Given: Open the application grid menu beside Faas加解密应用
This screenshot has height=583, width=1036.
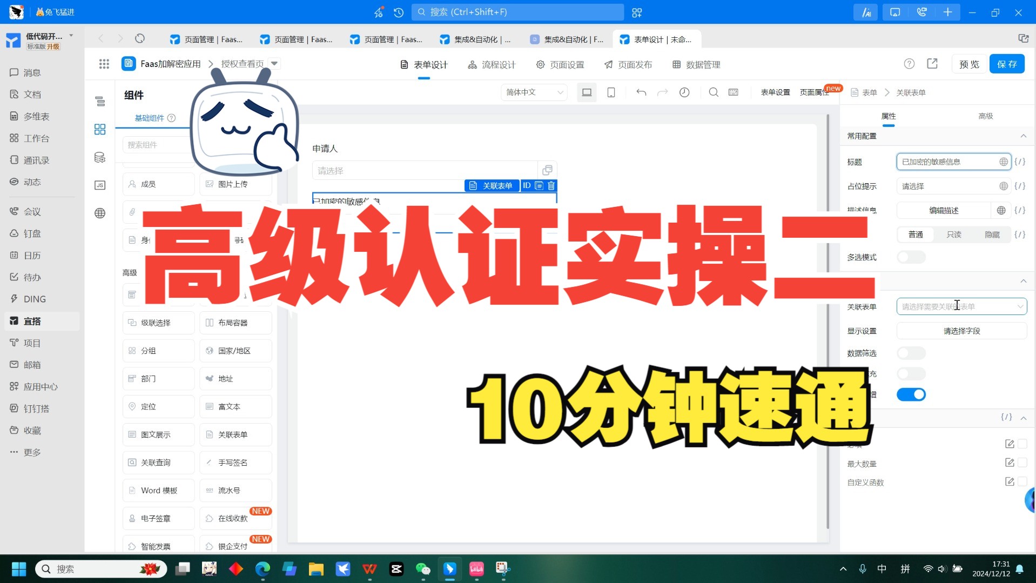Looking at the screenshot, I should 104,64.
